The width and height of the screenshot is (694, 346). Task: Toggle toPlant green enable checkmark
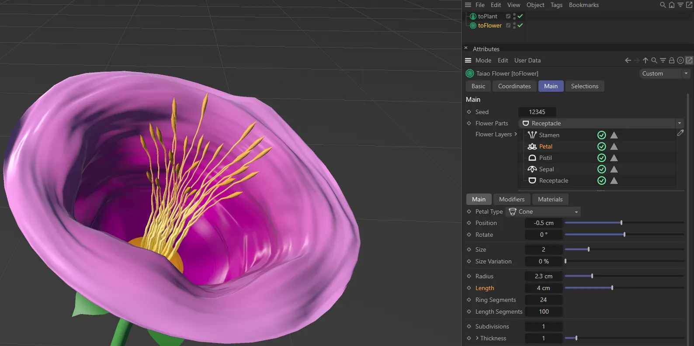pos(520,16)
